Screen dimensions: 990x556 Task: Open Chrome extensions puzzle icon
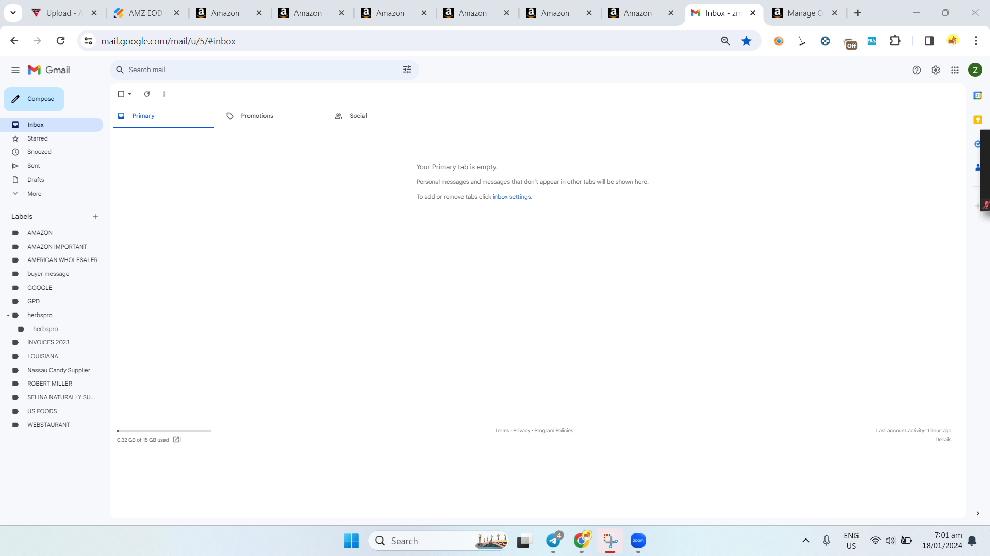895,41
